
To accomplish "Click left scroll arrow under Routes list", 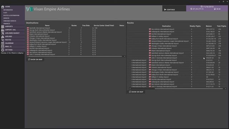I will tap(130, 89).
